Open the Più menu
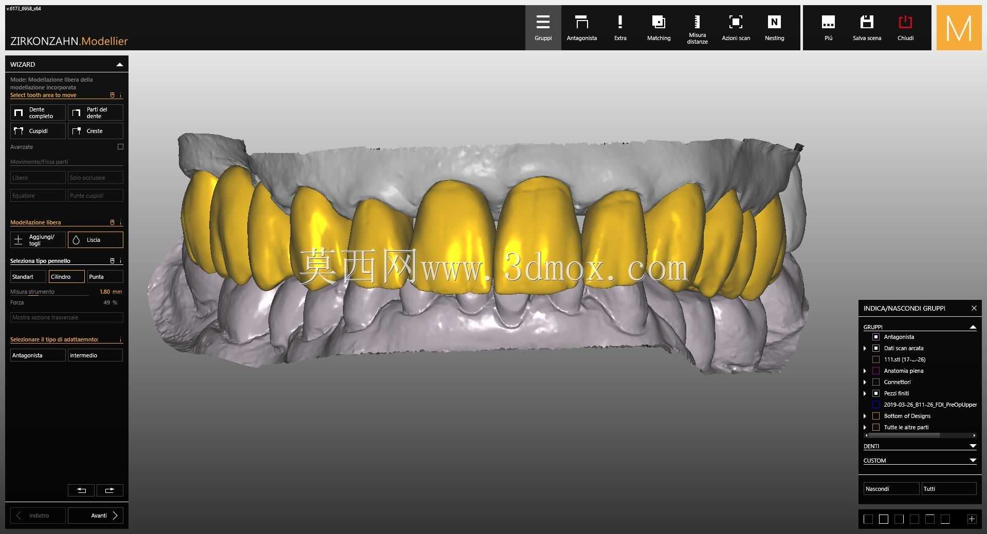 coord(828,28)
